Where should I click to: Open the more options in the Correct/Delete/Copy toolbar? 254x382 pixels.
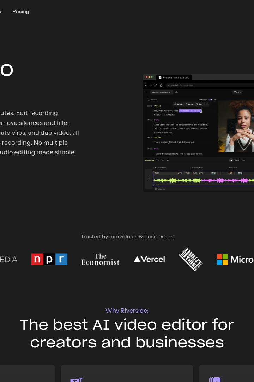(207, 104)
